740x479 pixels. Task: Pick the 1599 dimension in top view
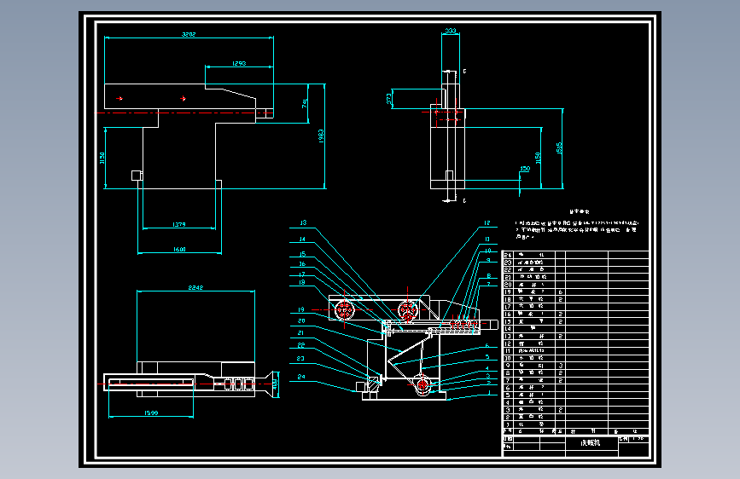pyautogui.click(x=151, y=413)
